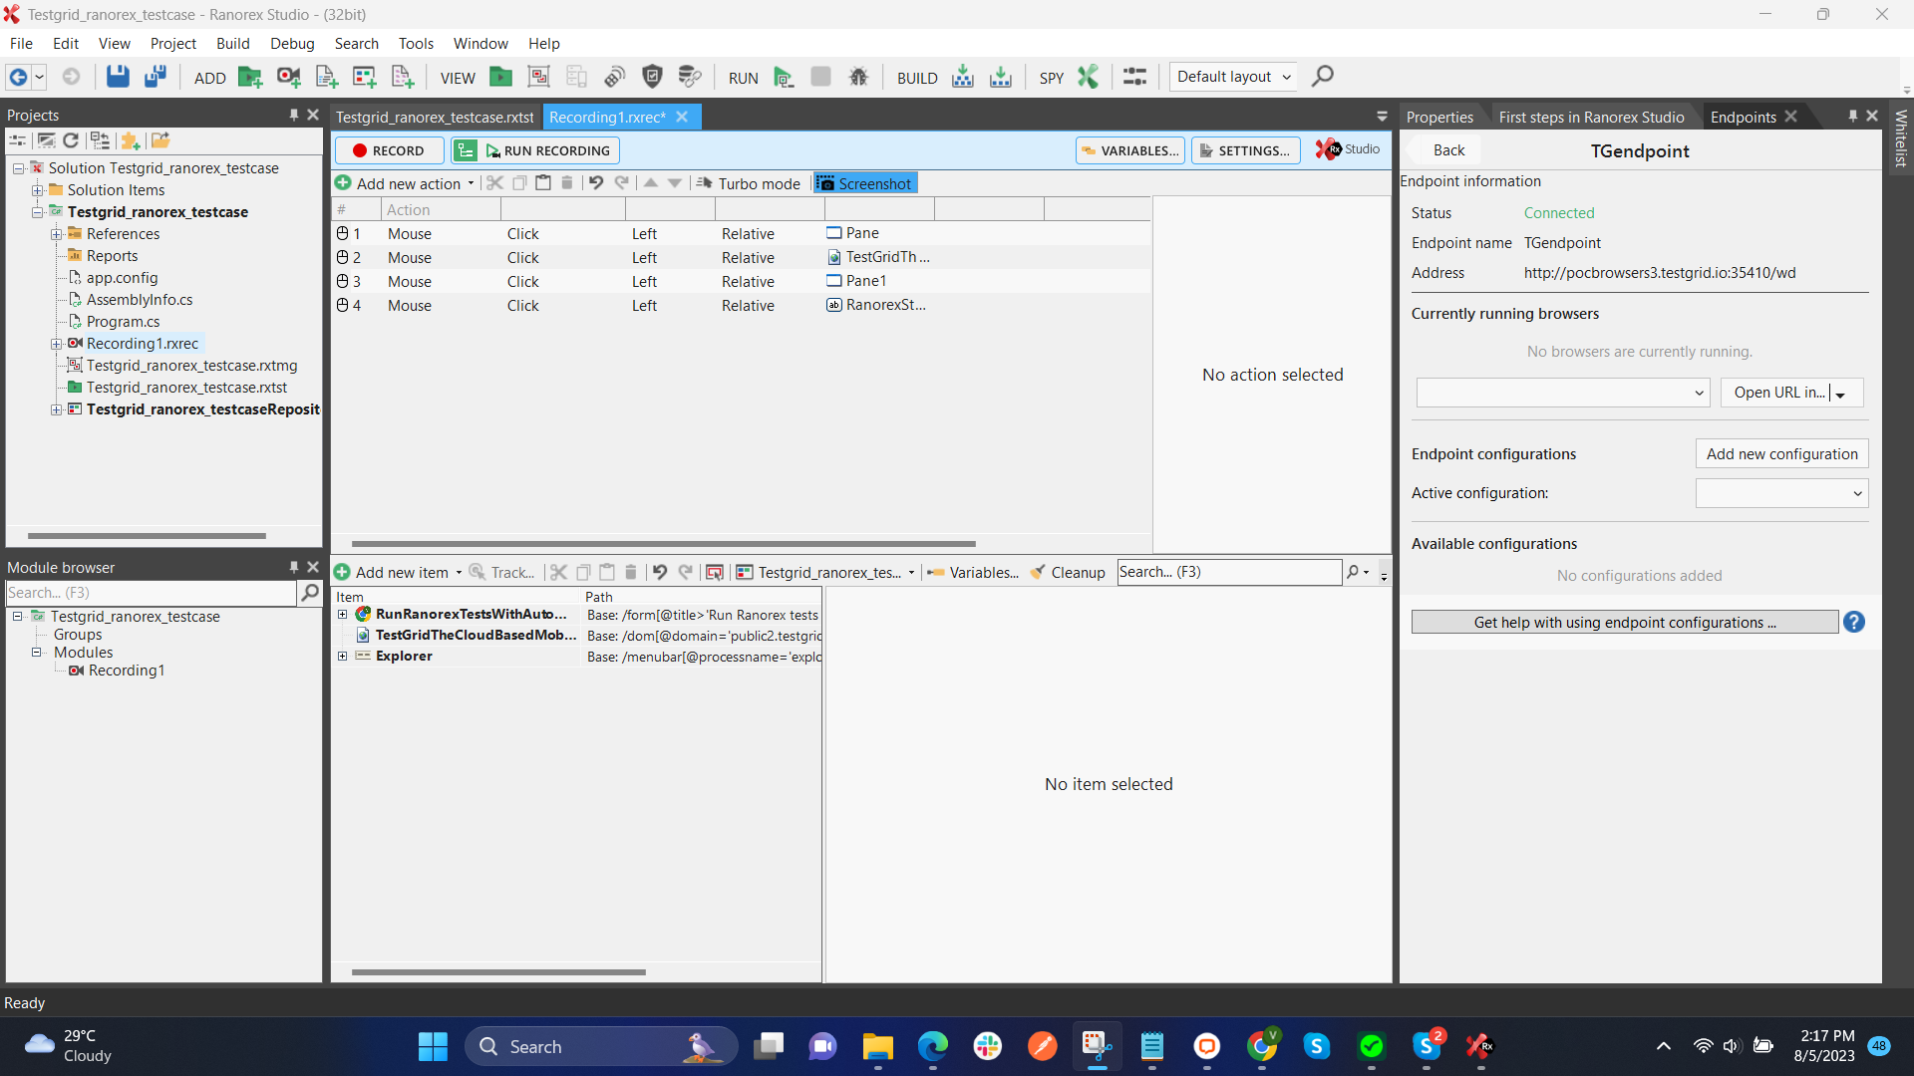
Task: Pin the Projects panel
Action: tap(294, 116)
